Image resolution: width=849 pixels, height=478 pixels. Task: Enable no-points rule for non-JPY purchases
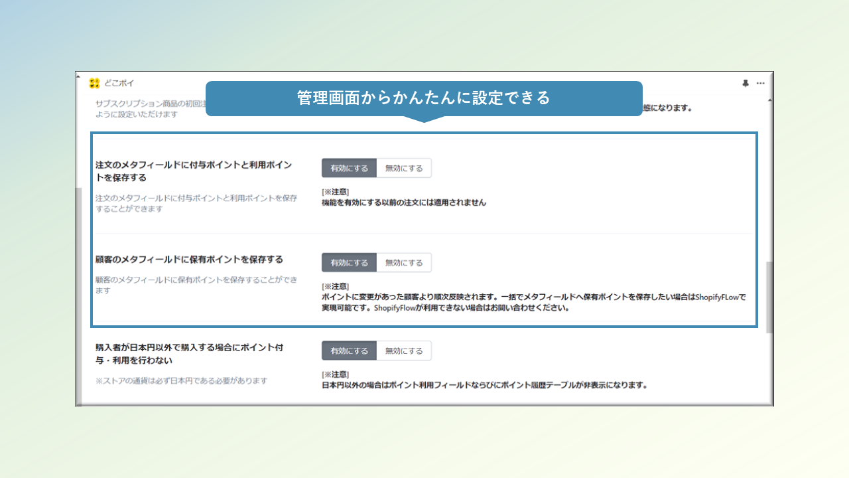pyautogui.click(x=350, y=351)
